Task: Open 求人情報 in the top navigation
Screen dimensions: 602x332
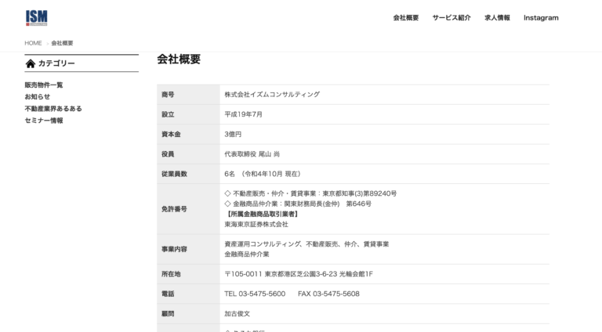Action: point(497,18)
